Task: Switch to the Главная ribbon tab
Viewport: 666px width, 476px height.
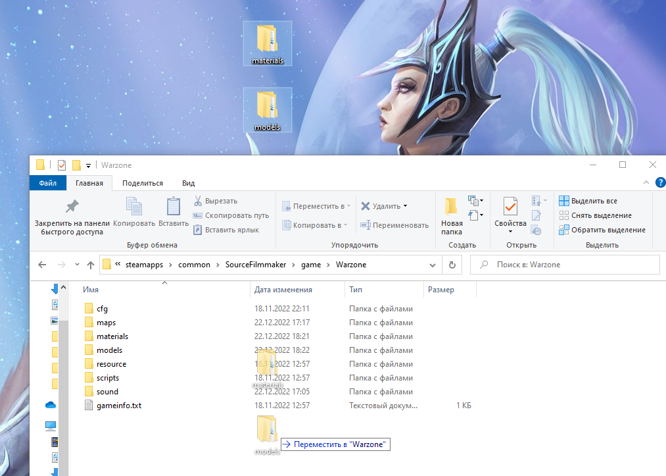Action: tap(89, 183)
